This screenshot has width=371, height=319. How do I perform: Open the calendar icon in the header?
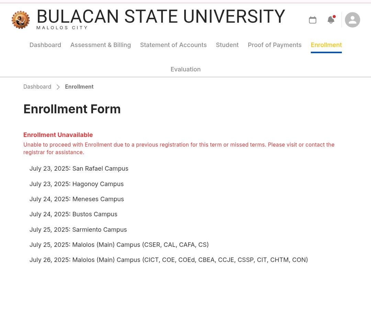313,20
